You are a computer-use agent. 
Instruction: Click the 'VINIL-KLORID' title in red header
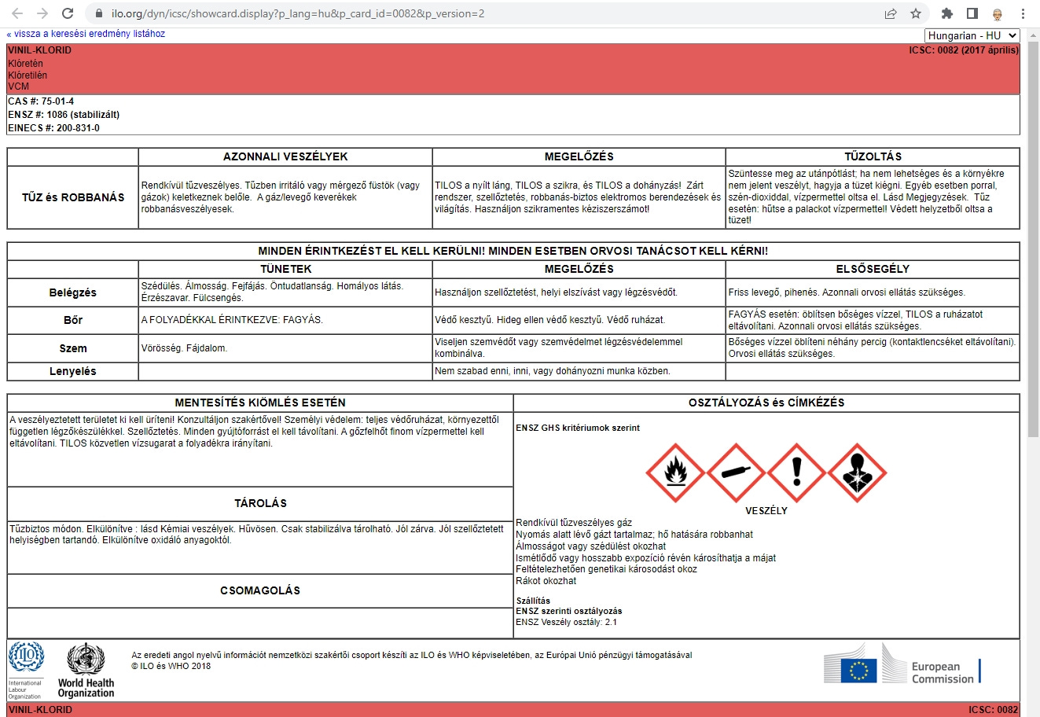(39, 50)
